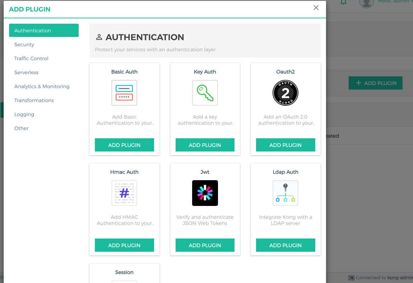This screenshot has width=413, height=283.
Task: Click the ADD PLUGIN dialog title
Action: 29,9
